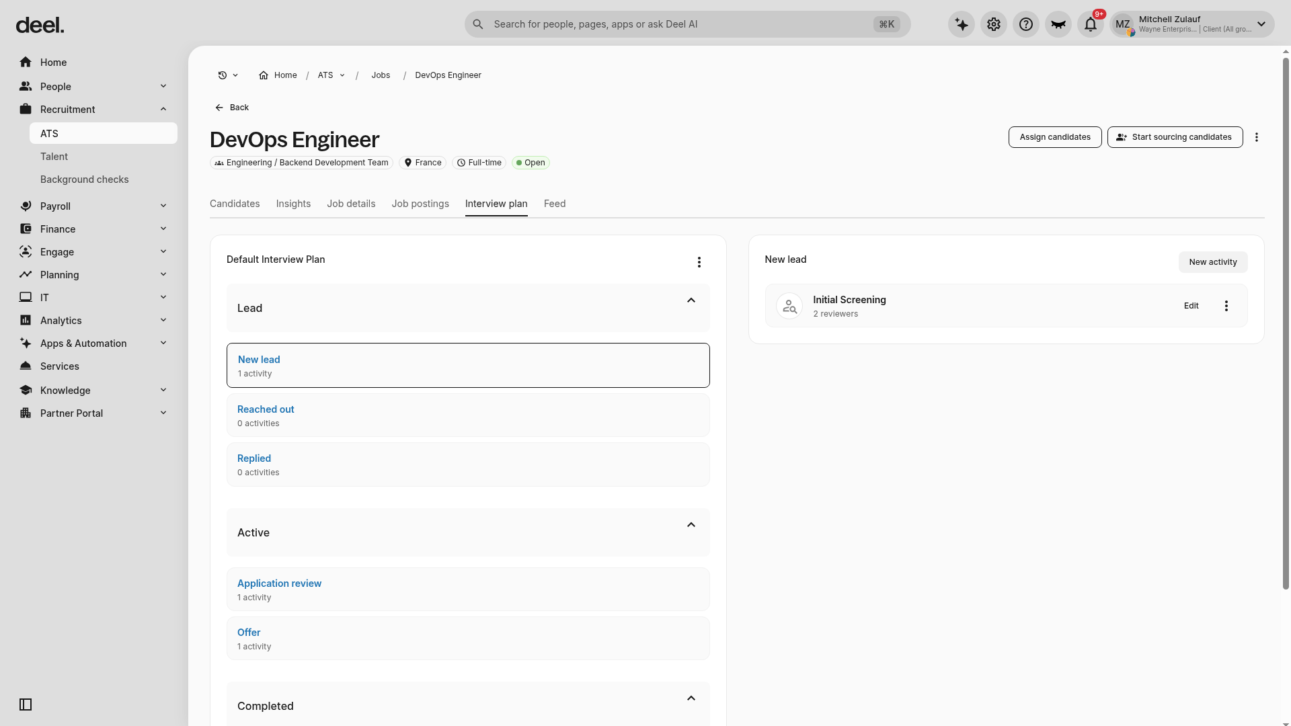Click the search magnifier icon
Viewport: 1291px width, 726px height.
tap(478, 24)
